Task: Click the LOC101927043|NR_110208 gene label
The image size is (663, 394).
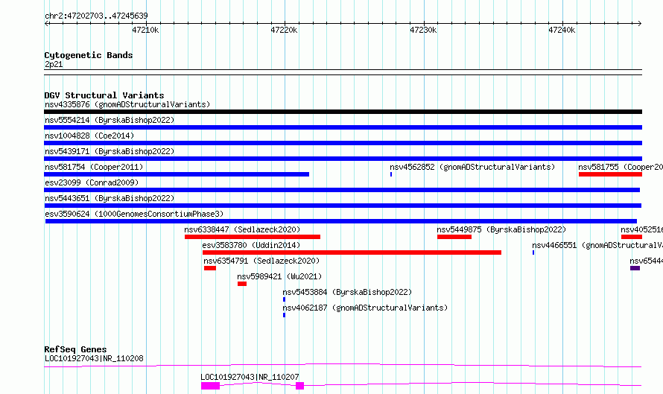Action: [94, 358]
